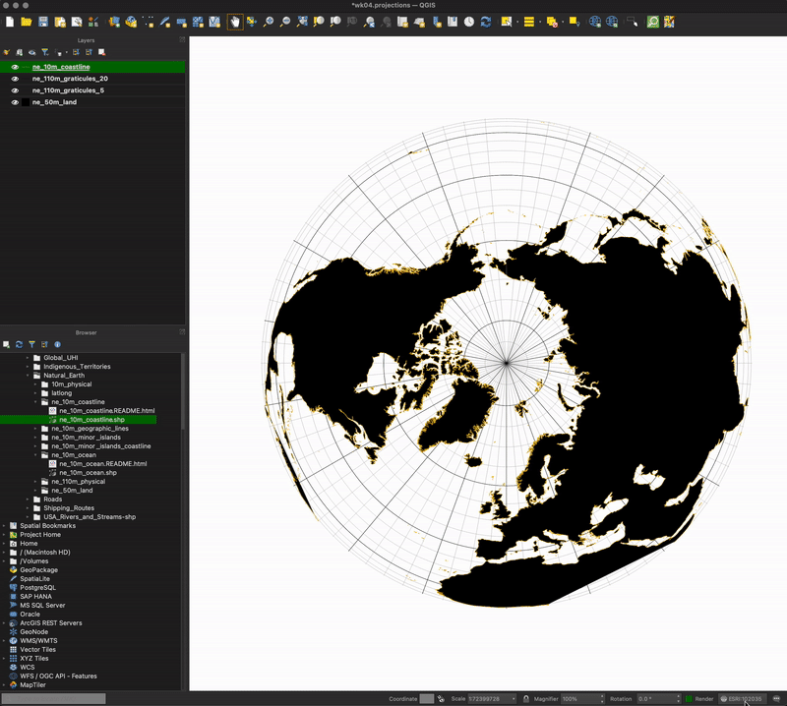
Task: Open the log messages speech bubble icon
Action: pos(777,698)
